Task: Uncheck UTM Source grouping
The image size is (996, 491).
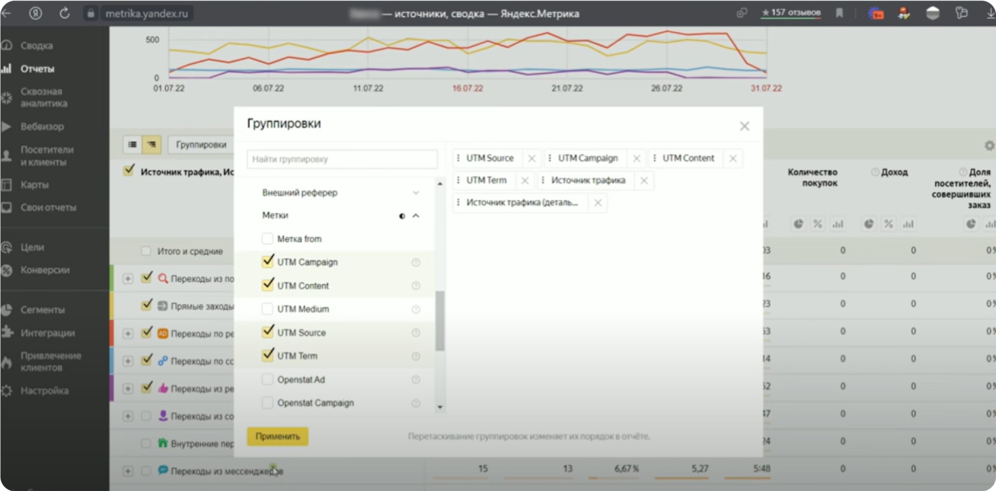Action: (268, 332)
